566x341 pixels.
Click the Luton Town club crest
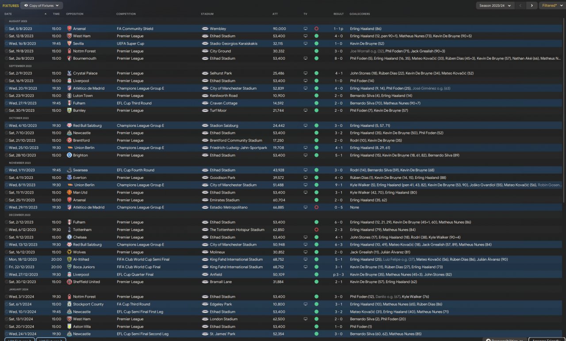coord(69,95)
